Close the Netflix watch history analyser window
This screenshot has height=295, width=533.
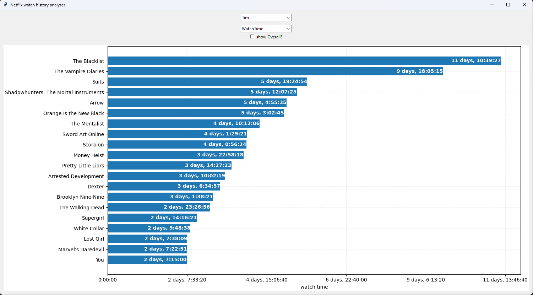pyautogui.click(x=524, y=5)
